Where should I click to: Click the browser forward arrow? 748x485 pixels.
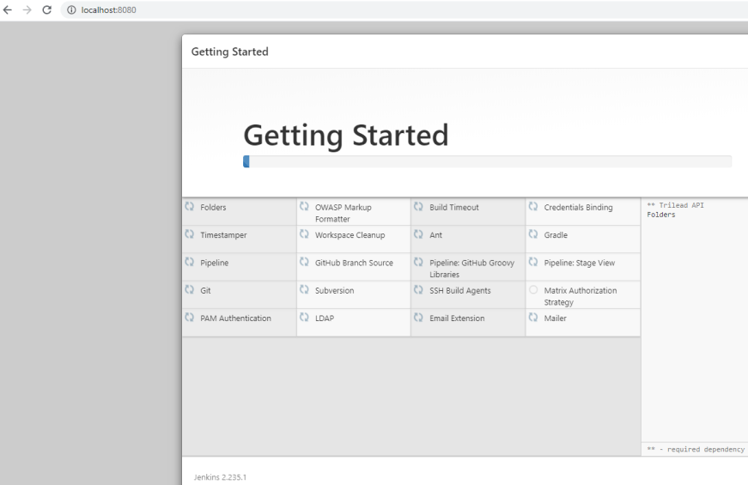27,9
